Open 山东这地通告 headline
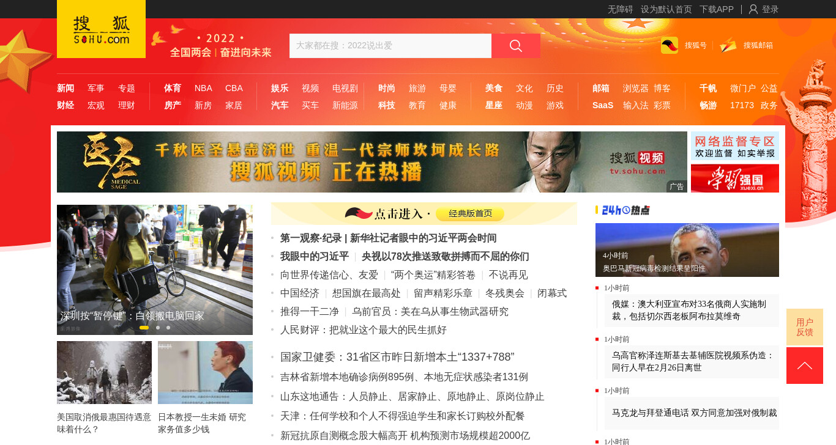 [412, 396]
